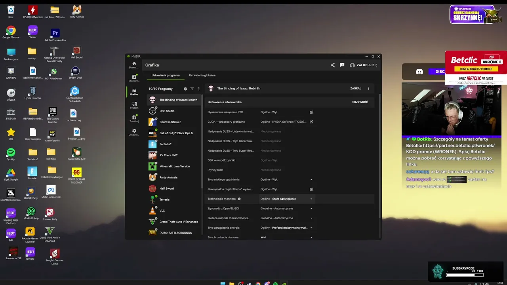Viewport: 507px width, 285px height.
Task: Click NVIDIA app icon on taskbar
Action: [x=284, y=283]
